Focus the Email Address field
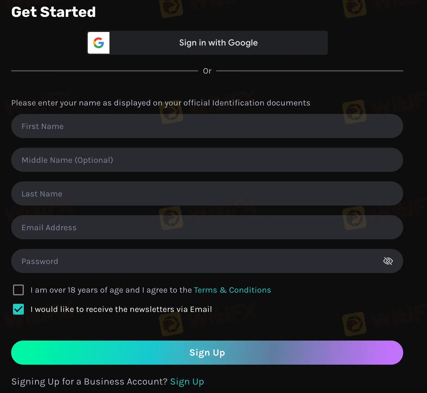 207,227
